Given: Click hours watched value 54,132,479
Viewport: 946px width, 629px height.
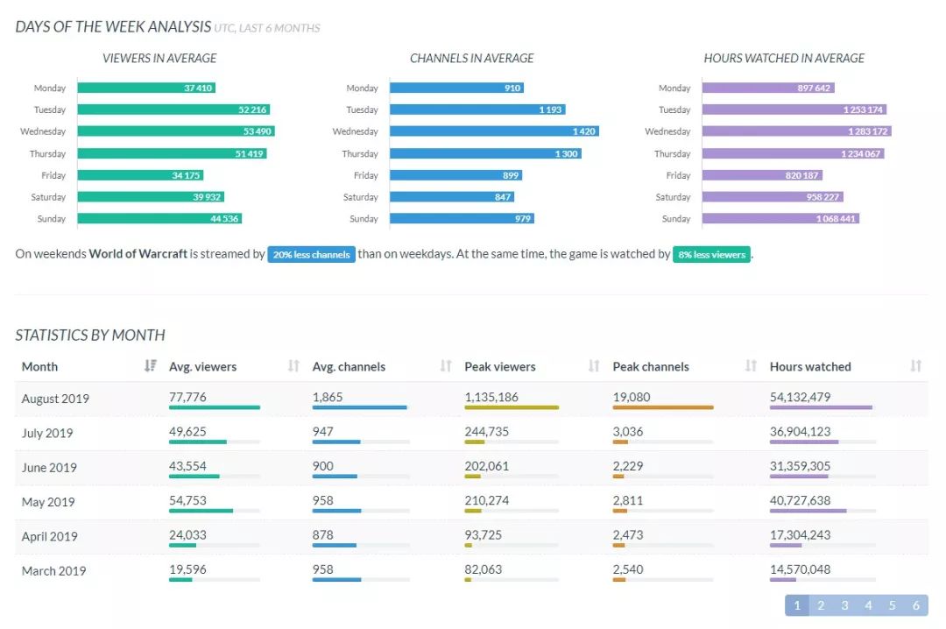Looking at the screenshot, I should (800, 397).
